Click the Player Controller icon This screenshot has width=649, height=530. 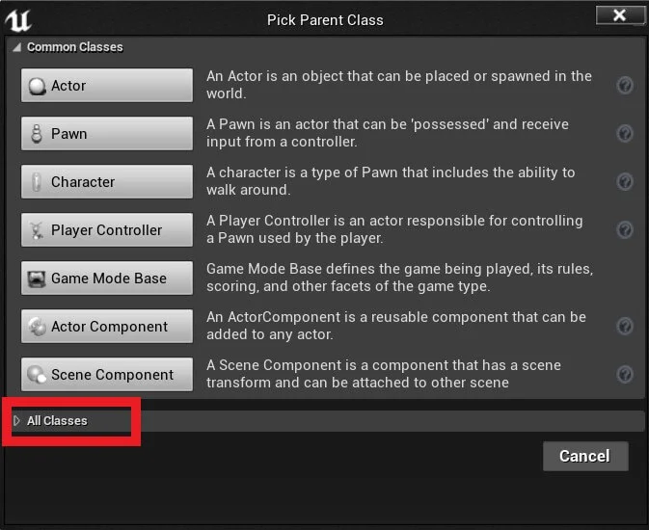click(37, 230)
